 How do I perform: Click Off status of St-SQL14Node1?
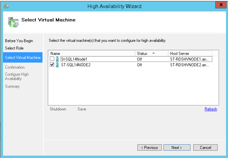coord(139,59)
